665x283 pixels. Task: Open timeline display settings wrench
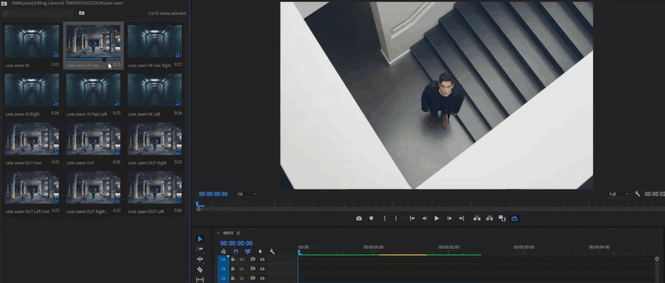[x=272, y=252]
